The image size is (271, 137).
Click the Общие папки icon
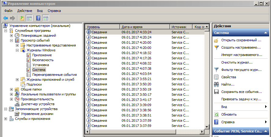[17, 89]
